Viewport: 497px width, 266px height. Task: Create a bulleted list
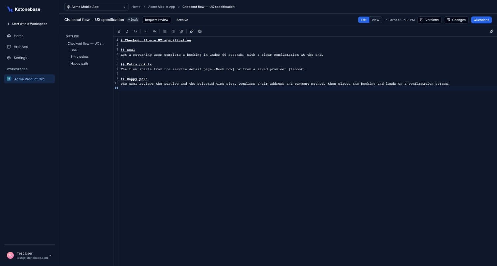tap(165, 31)
